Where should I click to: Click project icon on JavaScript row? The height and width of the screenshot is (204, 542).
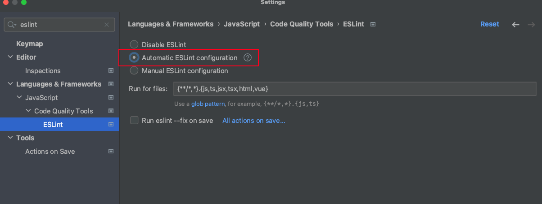coord(111,97)
